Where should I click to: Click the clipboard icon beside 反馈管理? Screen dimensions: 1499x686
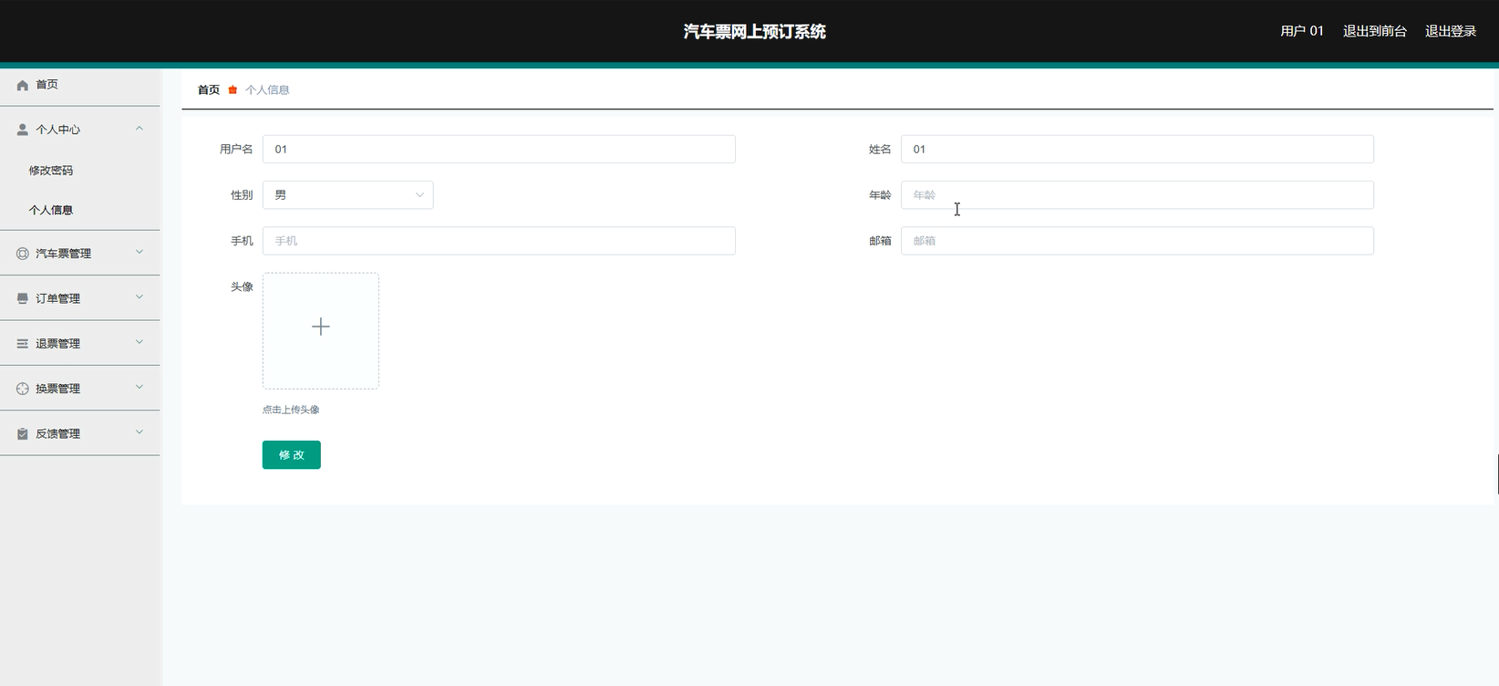23,434
